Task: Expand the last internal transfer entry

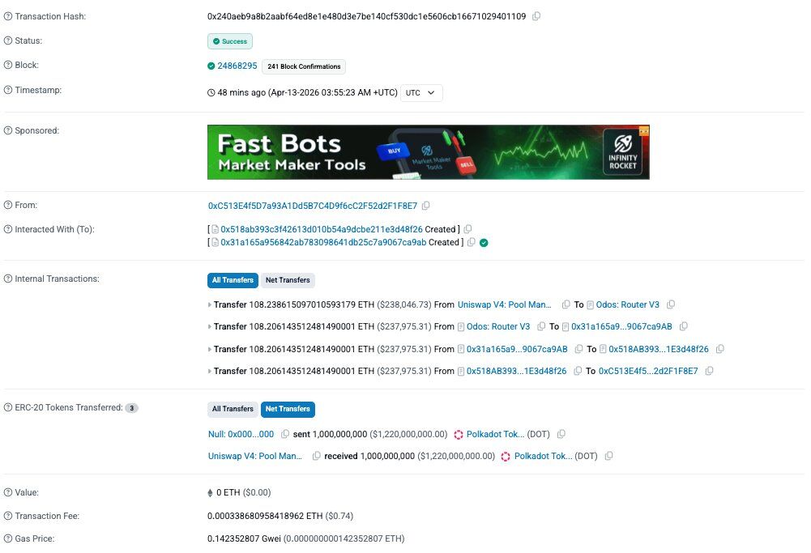Action: point(211,371)
